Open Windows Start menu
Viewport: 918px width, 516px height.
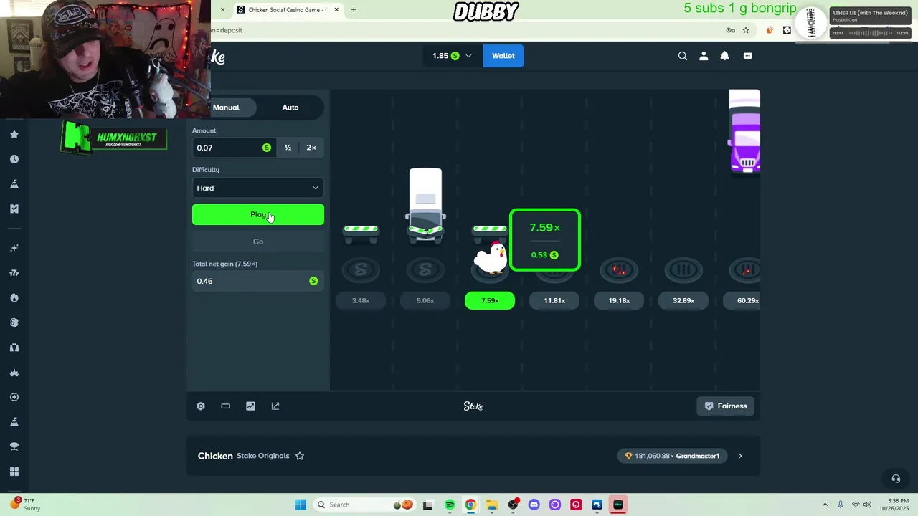point(301,505)
